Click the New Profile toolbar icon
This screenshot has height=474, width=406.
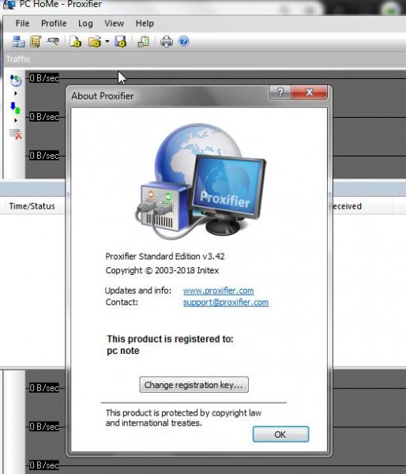pyautogui.click(x=75, y=41)
